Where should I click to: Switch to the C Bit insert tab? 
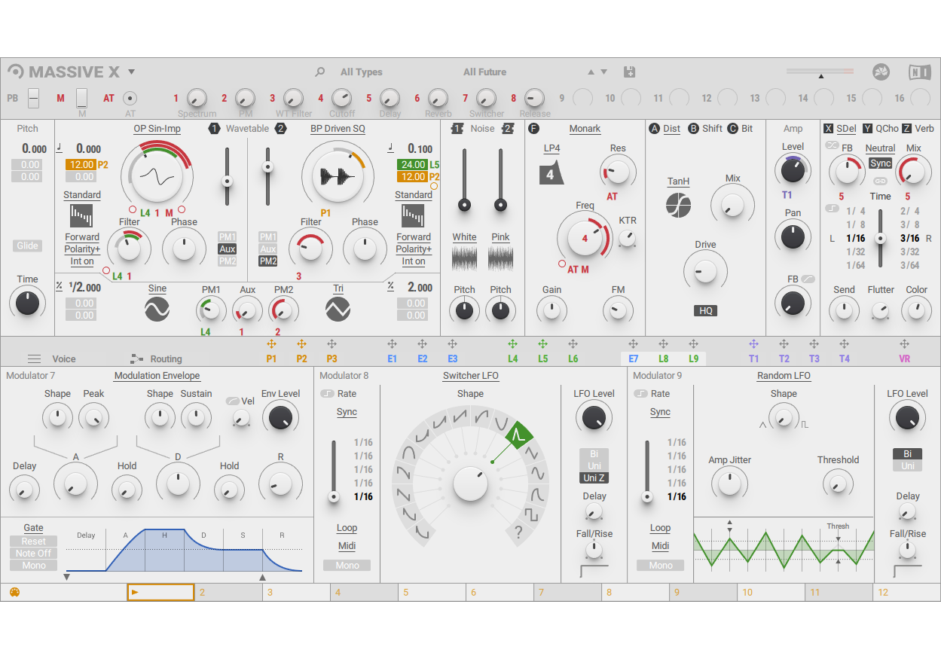pyautogui.click(x=740, y=129)
